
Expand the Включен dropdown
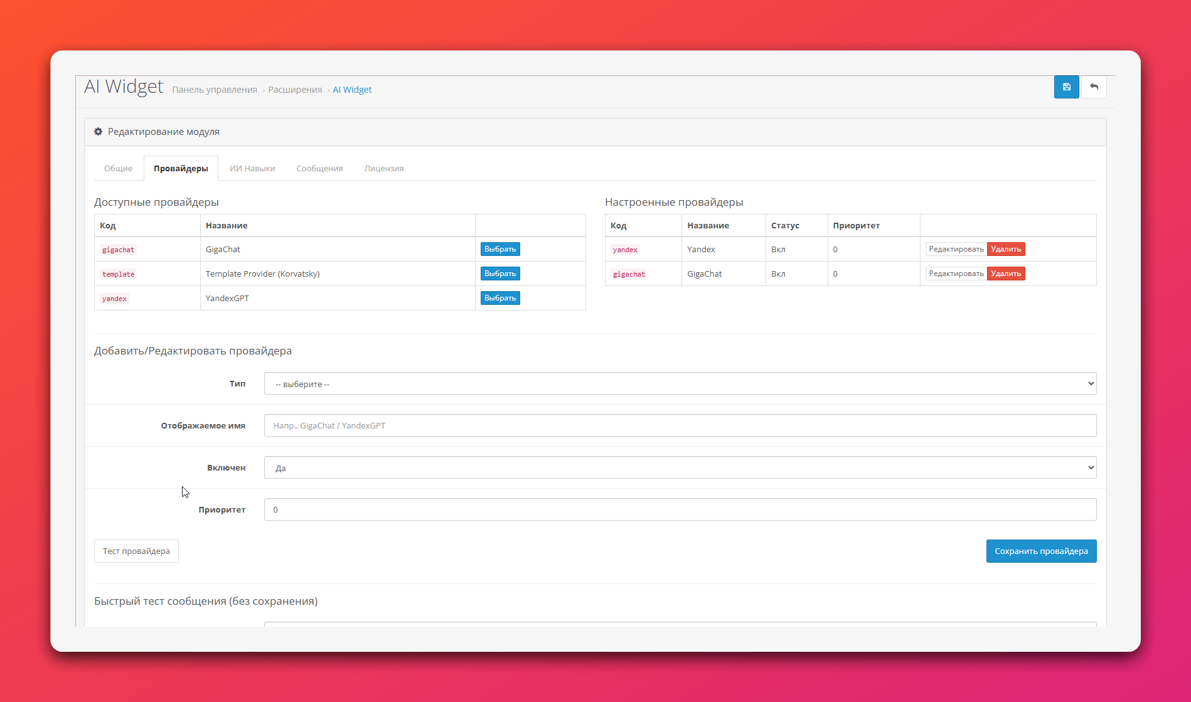click(680, 468)
